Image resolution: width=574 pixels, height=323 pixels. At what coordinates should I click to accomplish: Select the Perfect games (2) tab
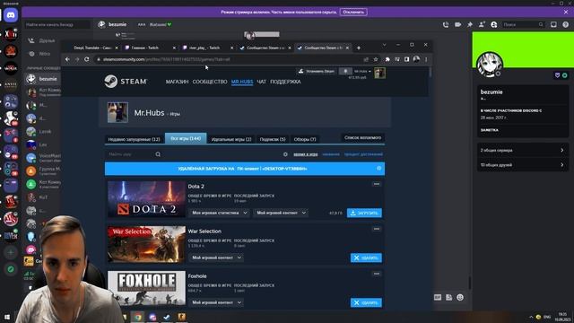231,139
